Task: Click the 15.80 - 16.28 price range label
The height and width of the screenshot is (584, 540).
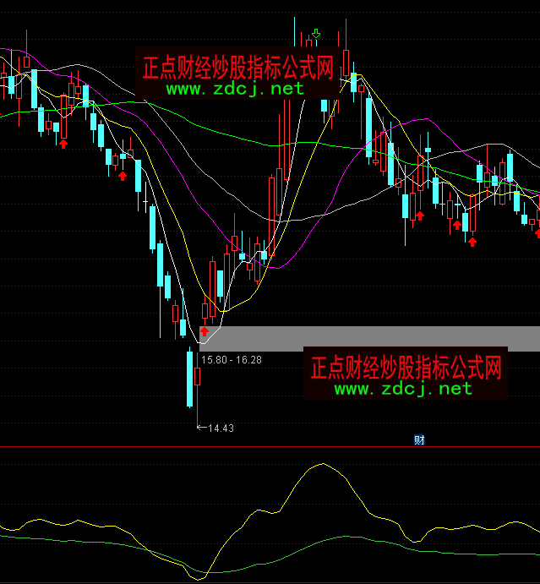Action: pyautogui.click(x=231, y=359)
